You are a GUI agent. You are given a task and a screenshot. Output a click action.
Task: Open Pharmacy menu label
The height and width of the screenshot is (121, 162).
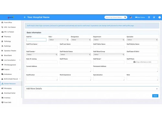point(7,37)
